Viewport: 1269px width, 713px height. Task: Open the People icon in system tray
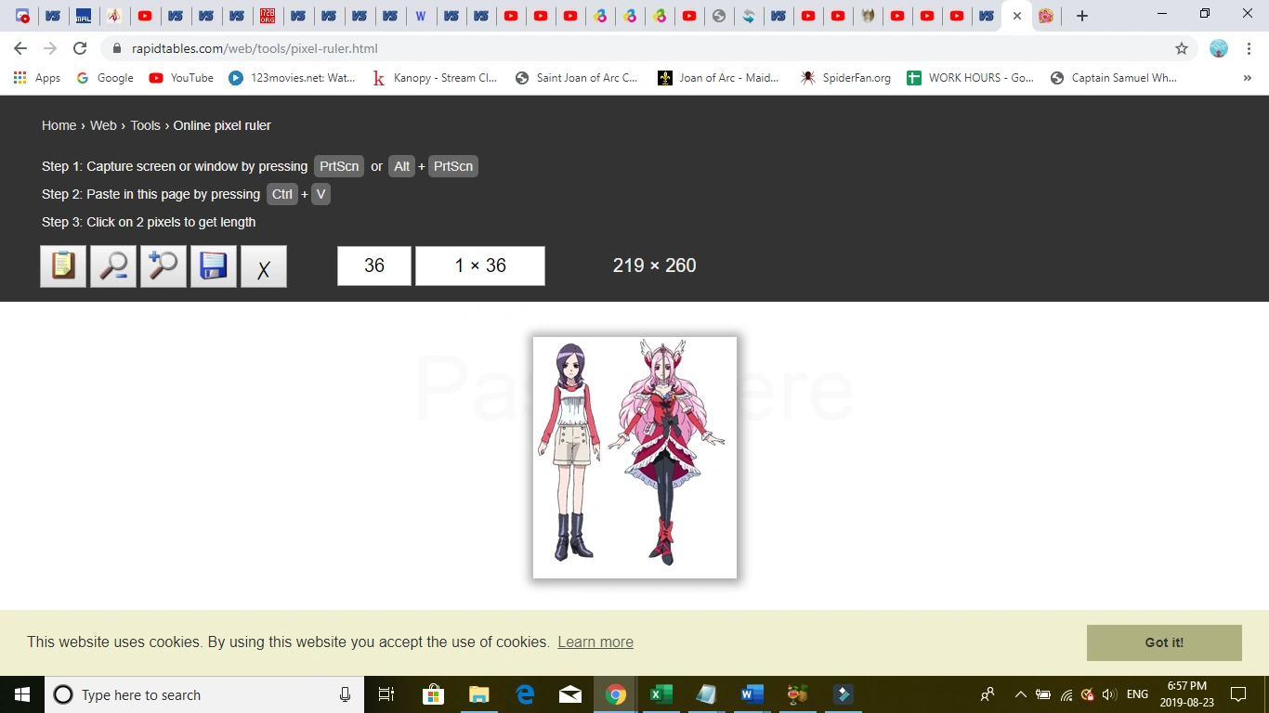click(988, 694)
